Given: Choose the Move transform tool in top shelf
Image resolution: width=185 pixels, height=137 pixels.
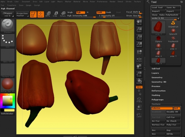Looking at the screenshot, I should click(x=48, y=14).
